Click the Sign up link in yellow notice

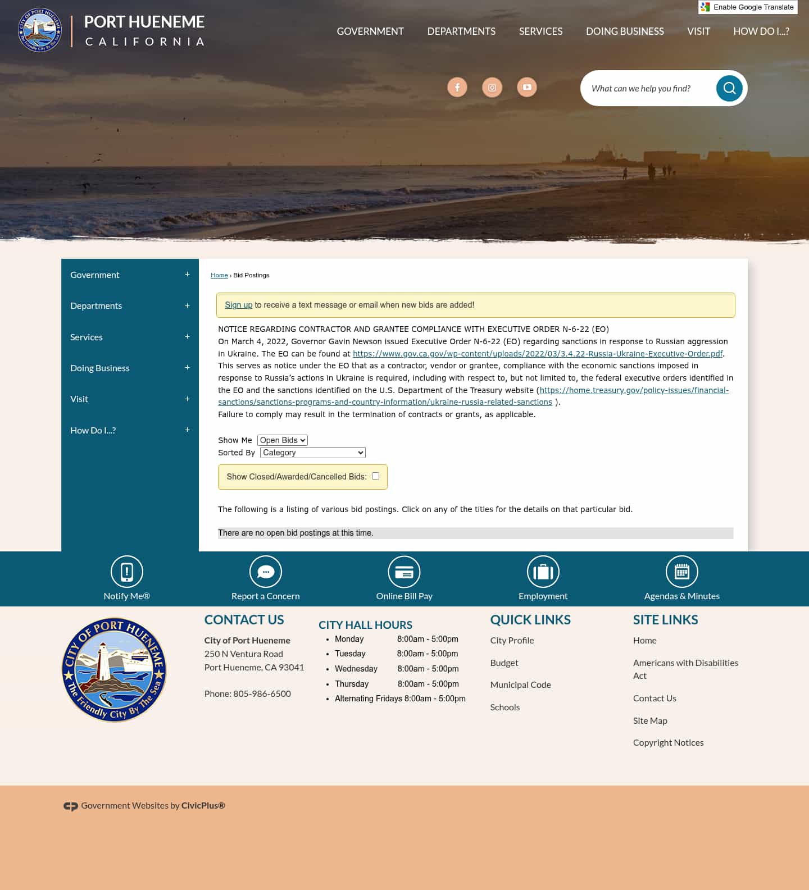click(238, 305)
